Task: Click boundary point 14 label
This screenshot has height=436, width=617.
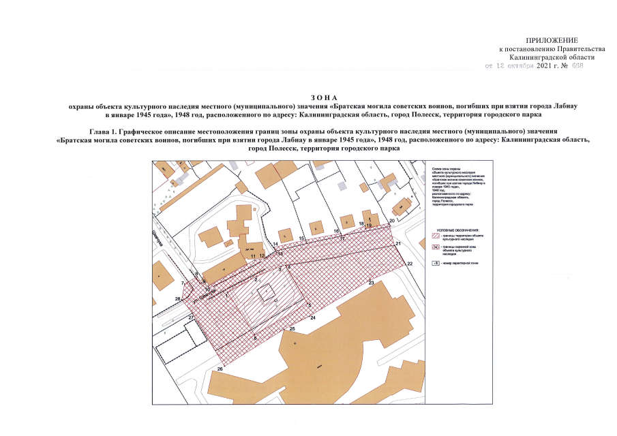Action: click(275, 244)
